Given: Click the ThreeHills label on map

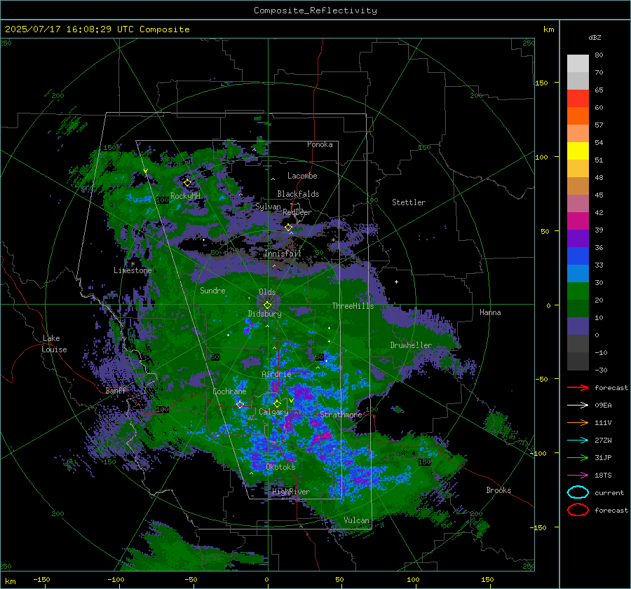Looking at the screenshot, I should [x=353, y=306].
